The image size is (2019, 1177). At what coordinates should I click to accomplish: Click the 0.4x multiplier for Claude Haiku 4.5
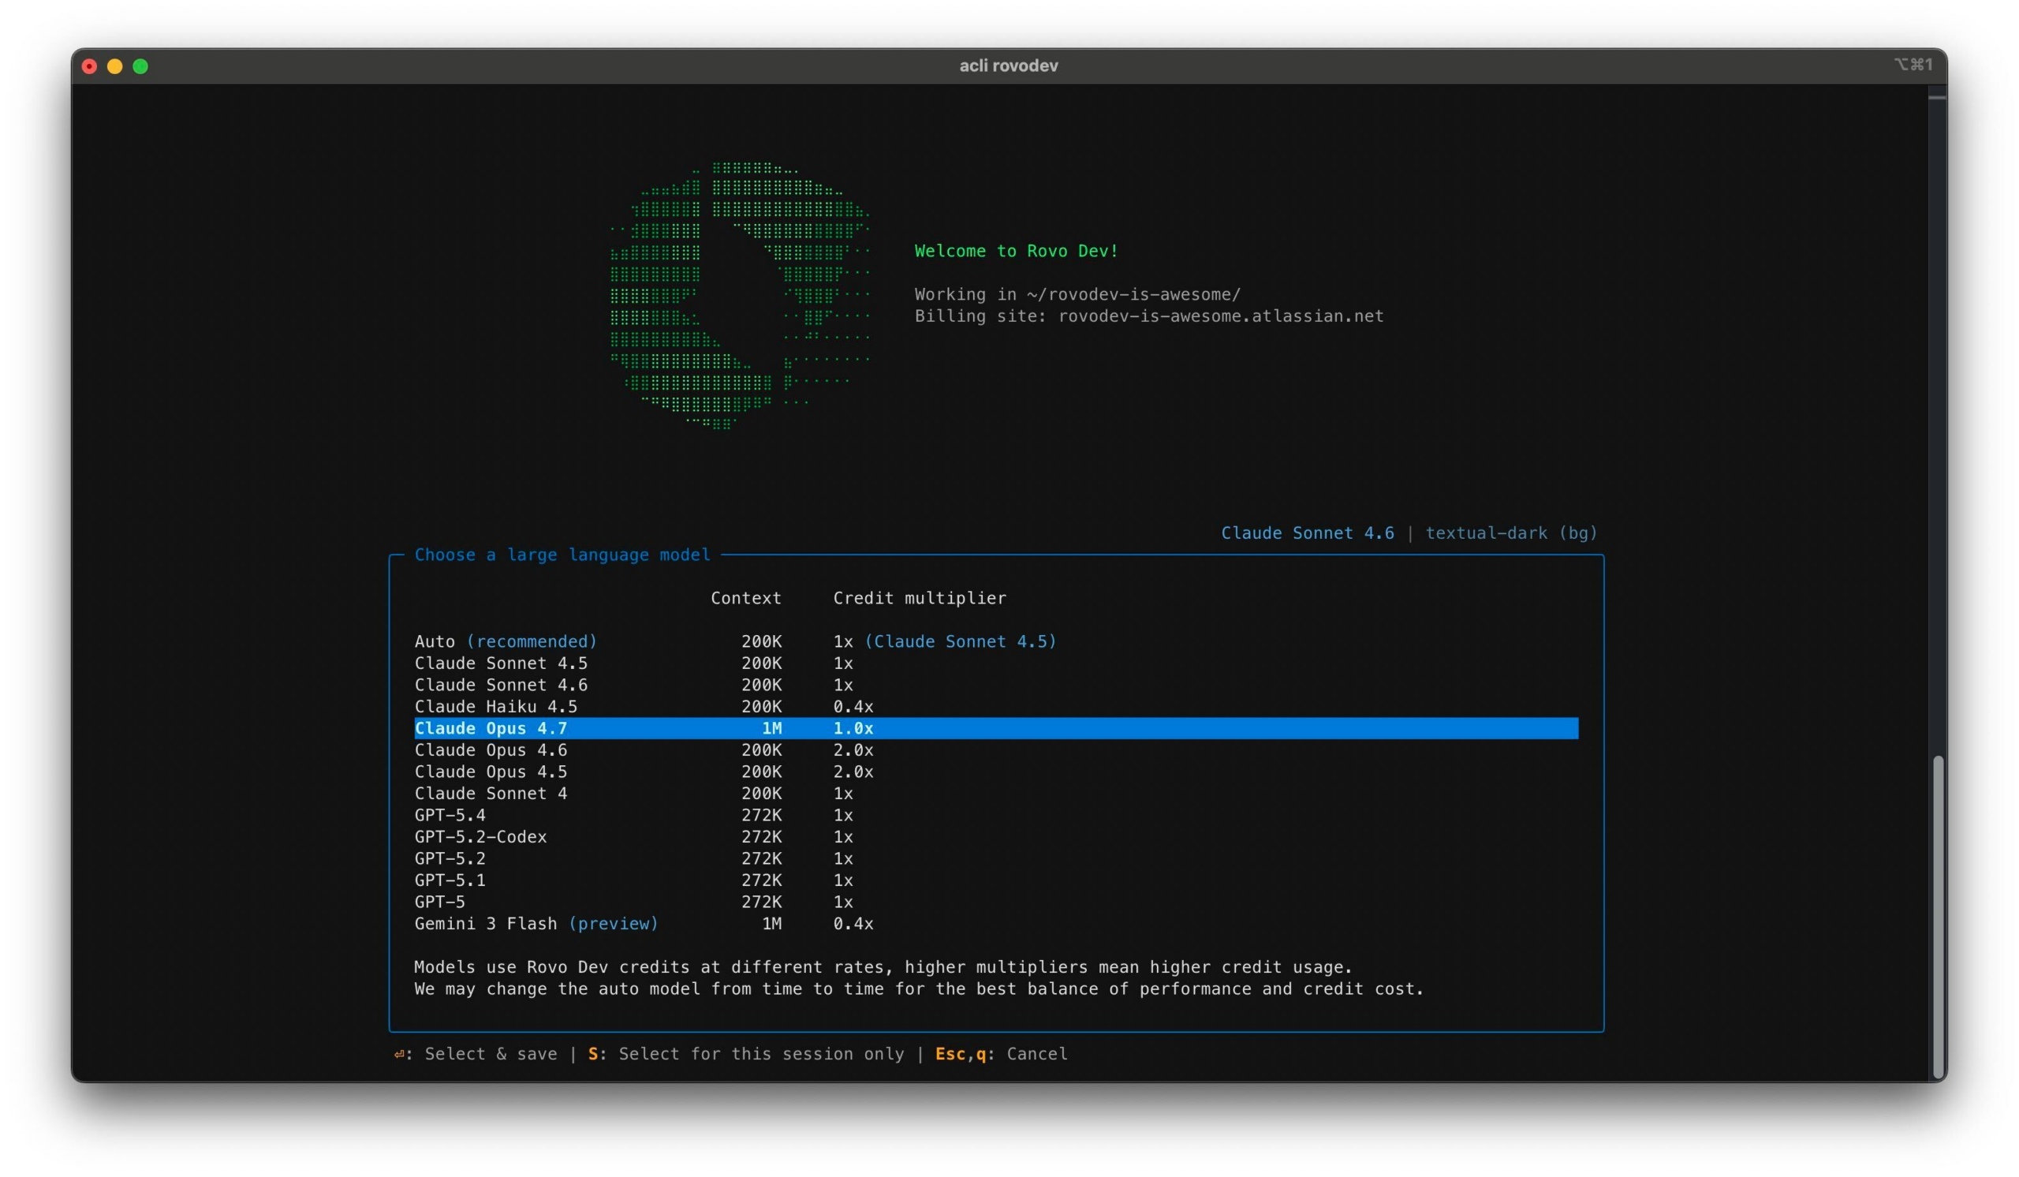coord(853,706)
